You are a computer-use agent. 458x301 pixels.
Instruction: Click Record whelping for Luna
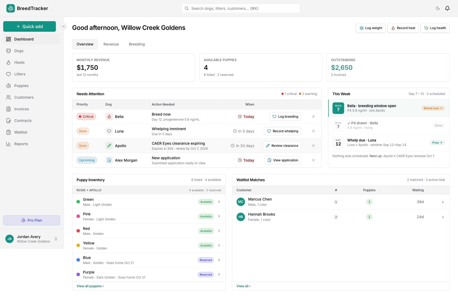[x=283, y=131]
